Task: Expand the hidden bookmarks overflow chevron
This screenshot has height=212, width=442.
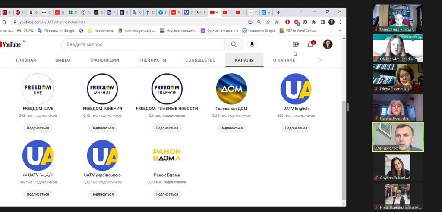Action: 340,31
